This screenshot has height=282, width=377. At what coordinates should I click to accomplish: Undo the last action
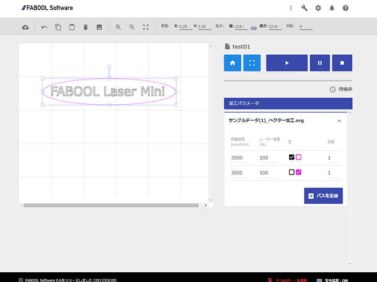pyautogui.click(x=45, y=27)
